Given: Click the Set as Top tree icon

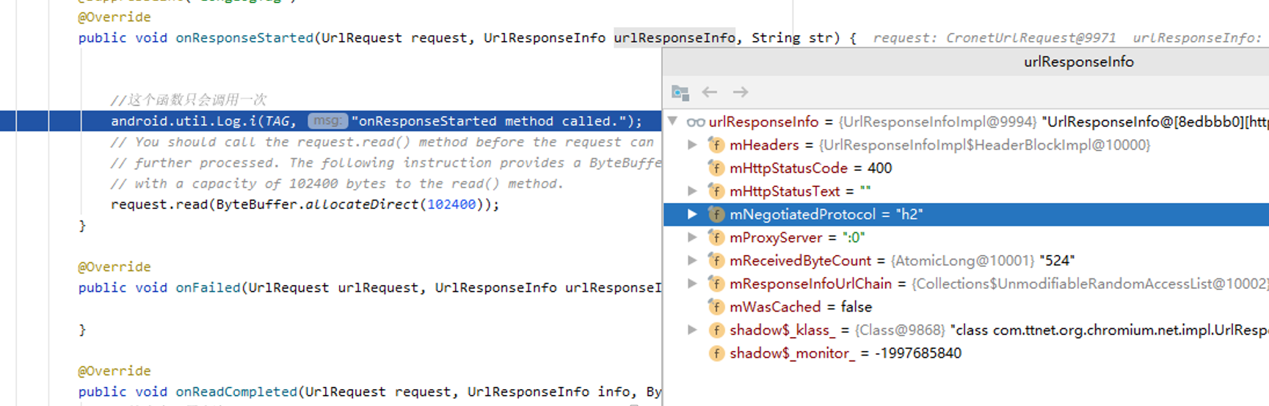Looking at the screenshot, I should pyautogui.click(x=680, y=92).
